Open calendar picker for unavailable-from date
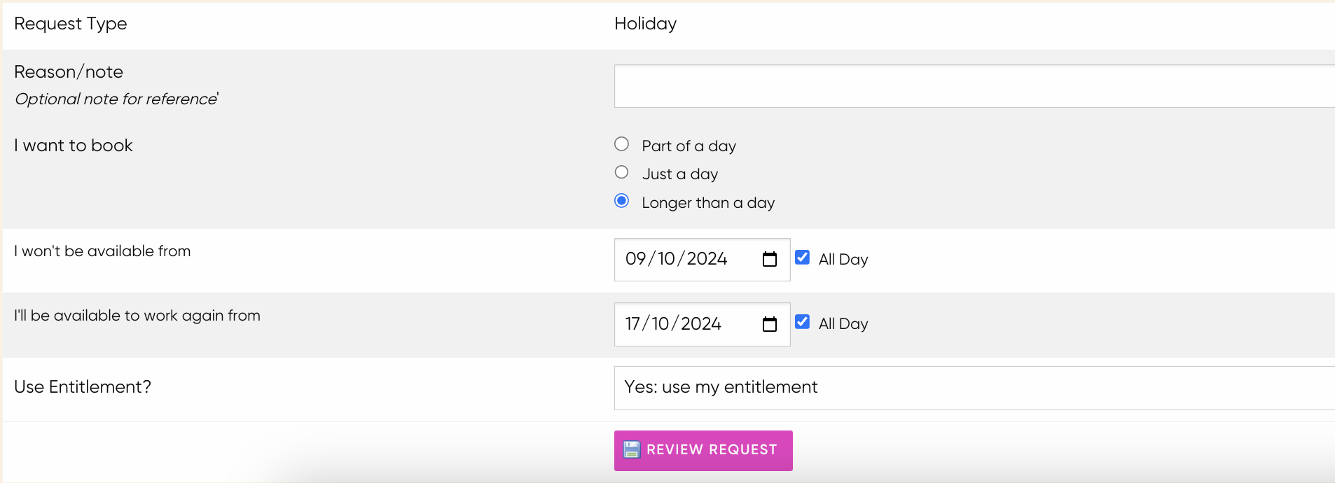This screenshot has height=483, width=1335. [x=769, y=260]
